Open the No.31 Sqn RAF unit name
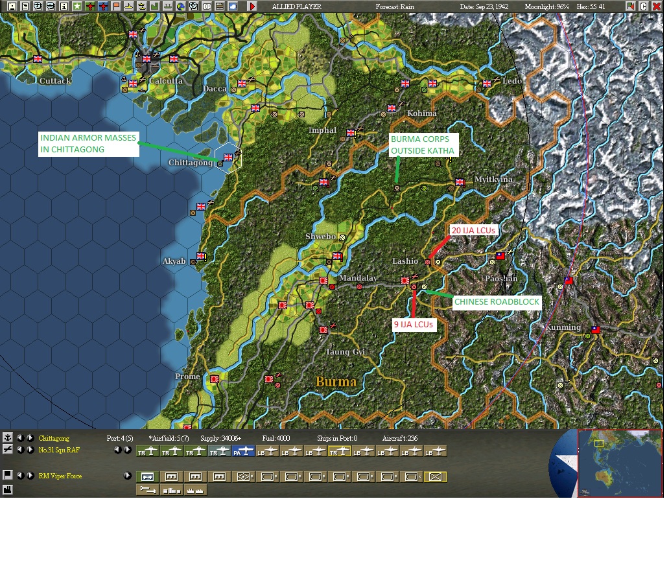 click(59, 450)
